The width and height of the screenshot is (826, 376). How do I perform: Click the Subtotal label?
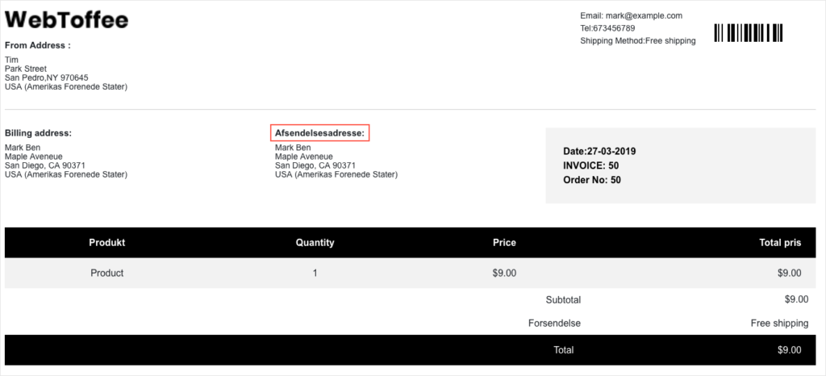pos(563,300)
